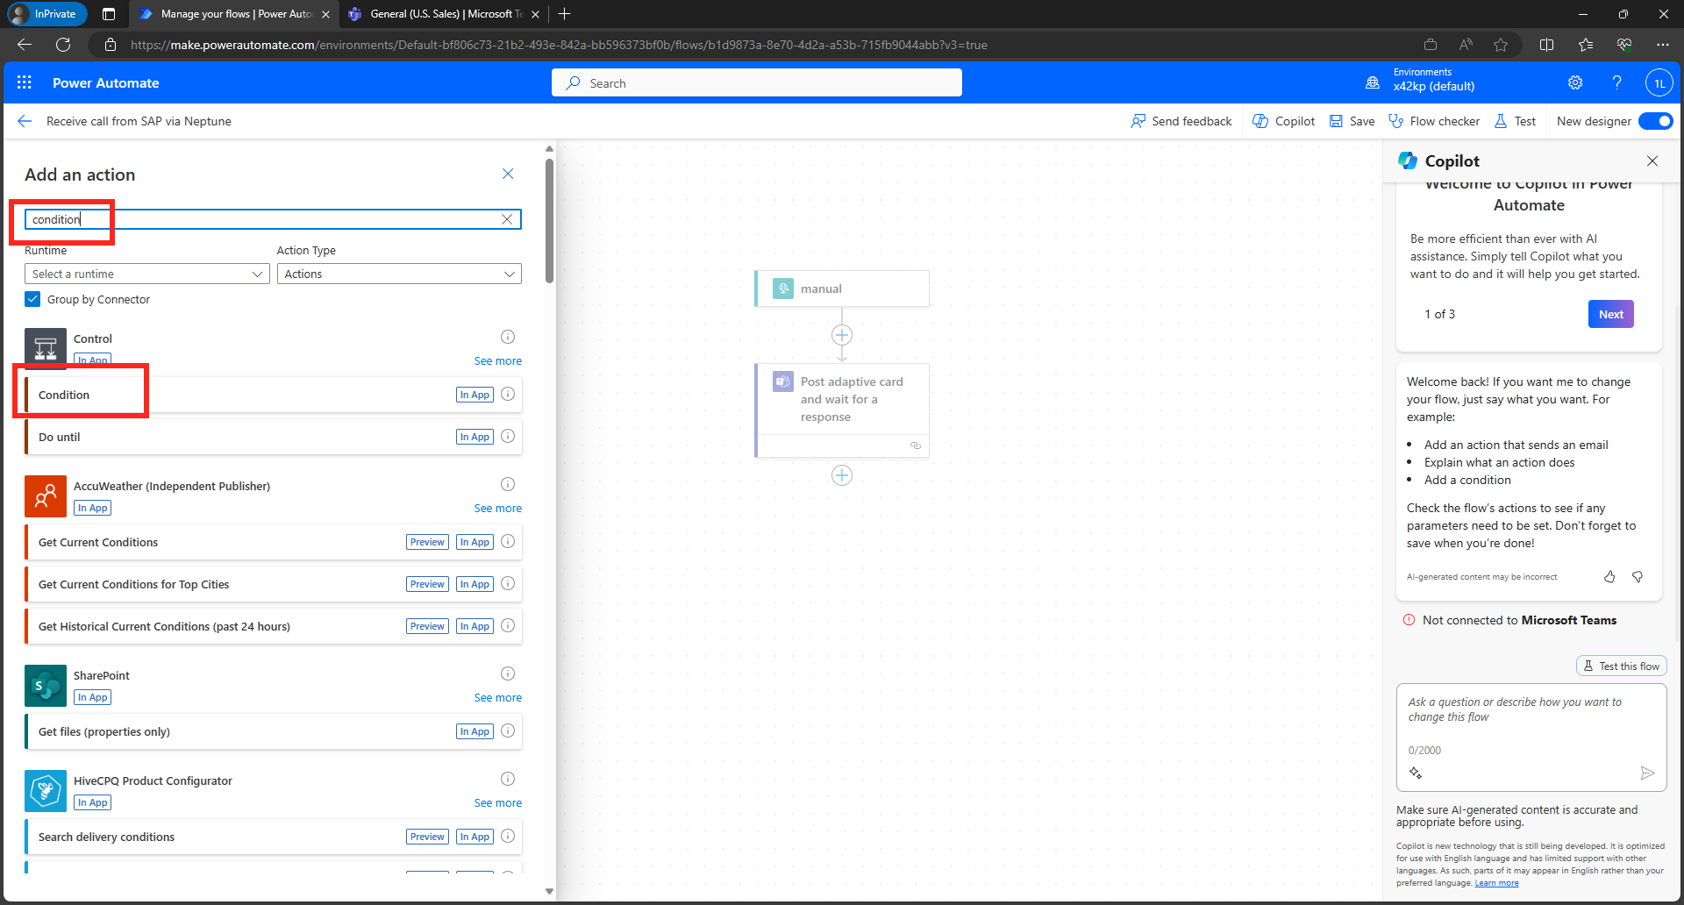Click See more for AccuWeather connector
Viewport: 1684px width, 905px height.
pos(497,508)
